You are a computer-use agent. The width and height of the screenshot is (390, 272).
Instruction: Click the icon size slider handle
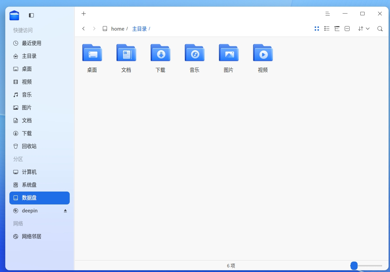point(354,265)
